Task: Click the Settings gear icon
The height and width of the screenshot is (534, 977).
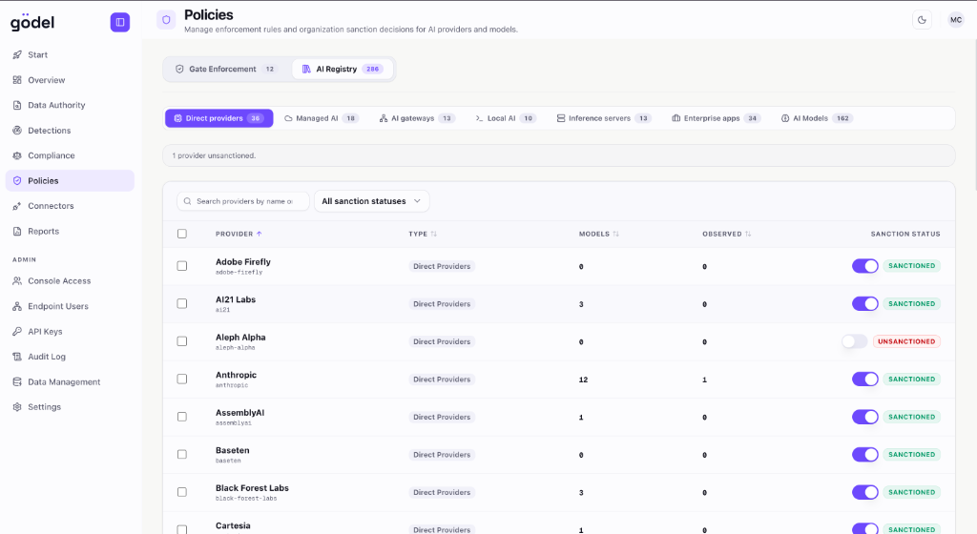Action: point(17,407)
